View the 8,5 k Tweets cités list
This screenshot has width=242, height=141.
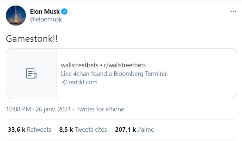(83, 130)
